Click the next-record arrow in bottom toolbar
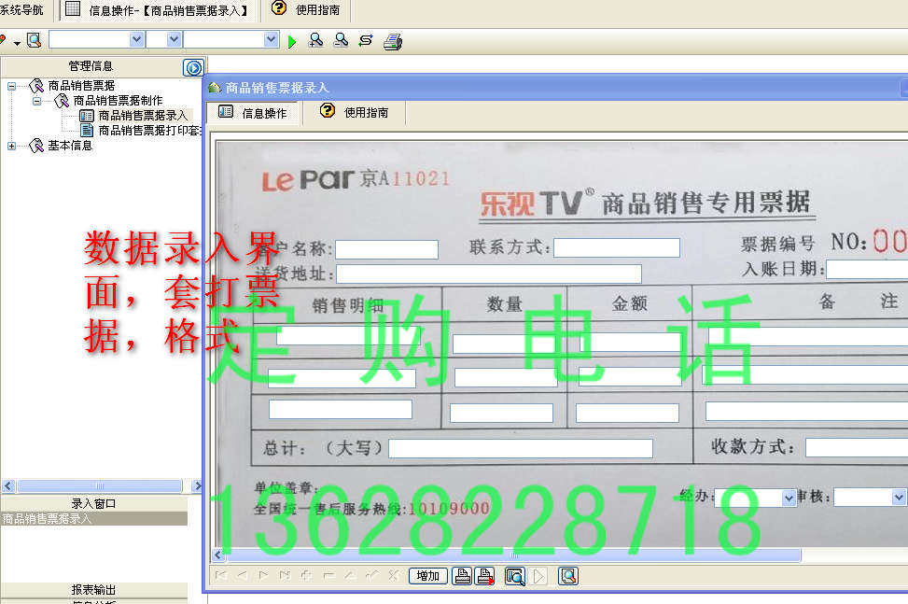Screen dimensions: 908x604 263,575
